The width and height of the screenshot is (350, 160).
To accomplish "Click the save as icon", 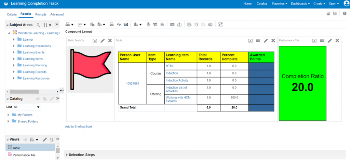I will point(335,14).
